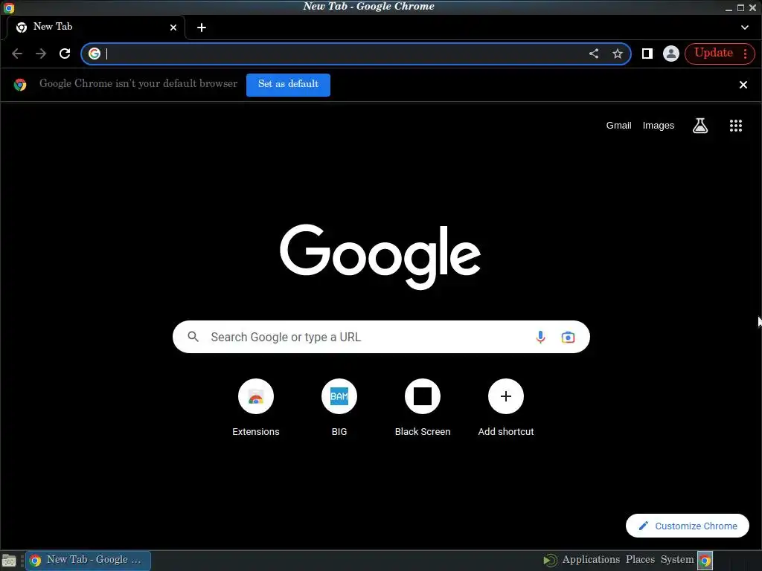
Task: Open the Black Screen shortcut
Action: pos(423,407)
